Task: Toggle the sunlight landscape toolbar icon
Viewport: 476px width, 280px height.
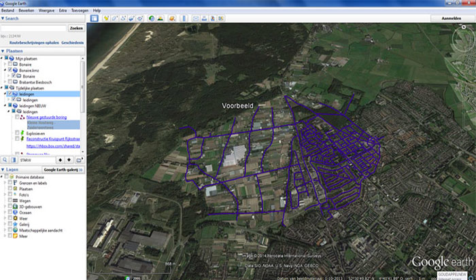Action: click(160, 18)
